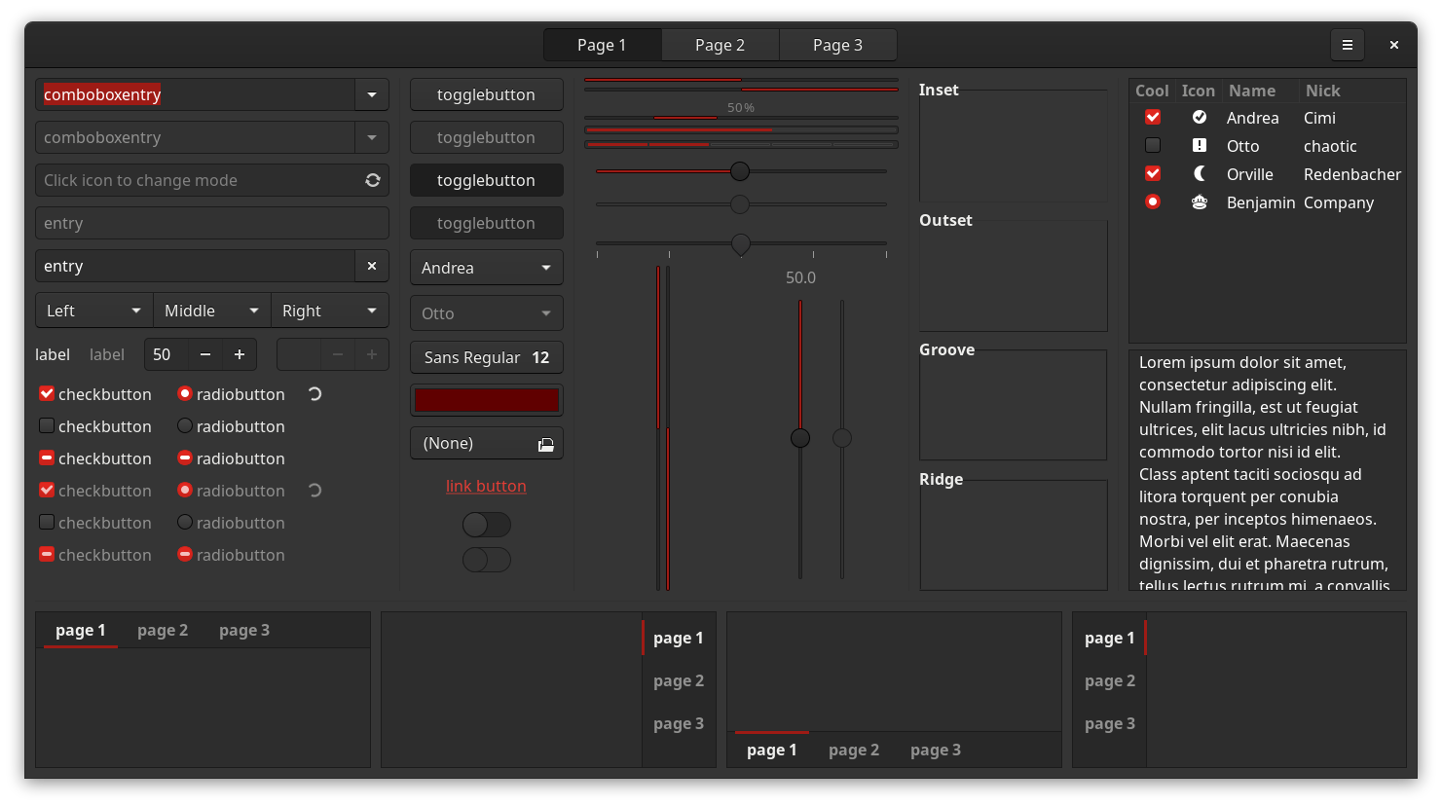Click the exclamation icon in Otto row

(1200, 145)
